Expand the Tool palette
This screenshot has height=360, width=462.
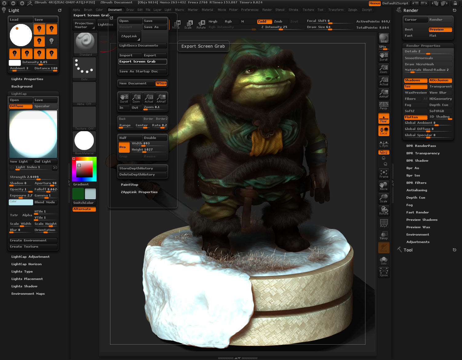coord(408,250)
